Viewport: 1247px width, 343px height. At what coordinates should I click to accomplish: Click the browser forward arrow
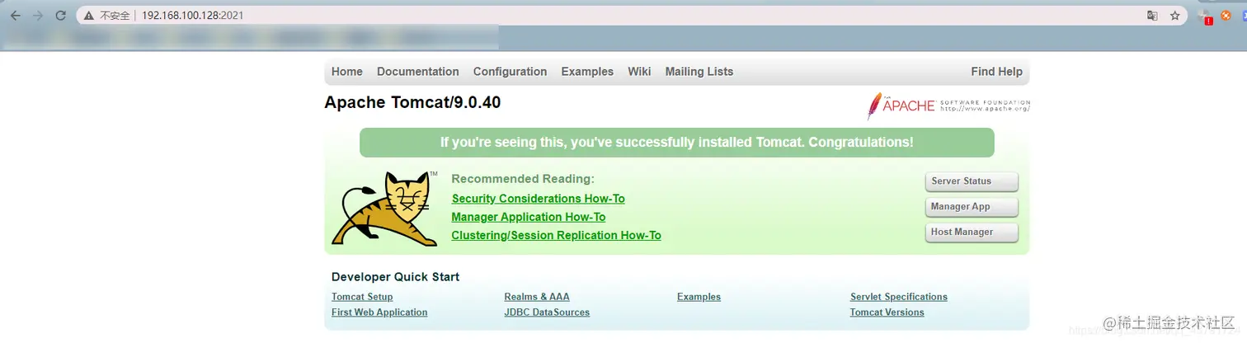click(38, 16)
